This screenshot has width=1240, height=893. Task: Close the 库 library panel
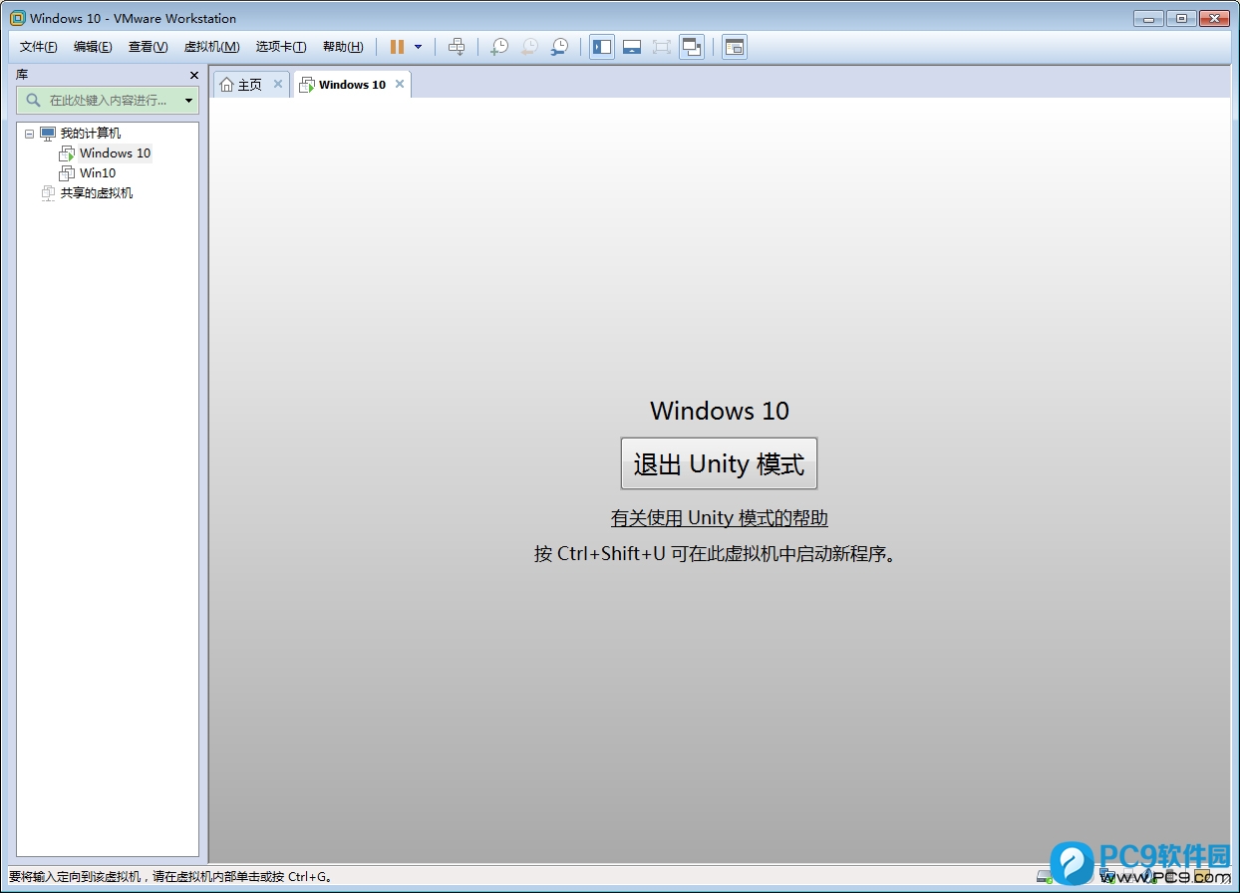[194, 75]
